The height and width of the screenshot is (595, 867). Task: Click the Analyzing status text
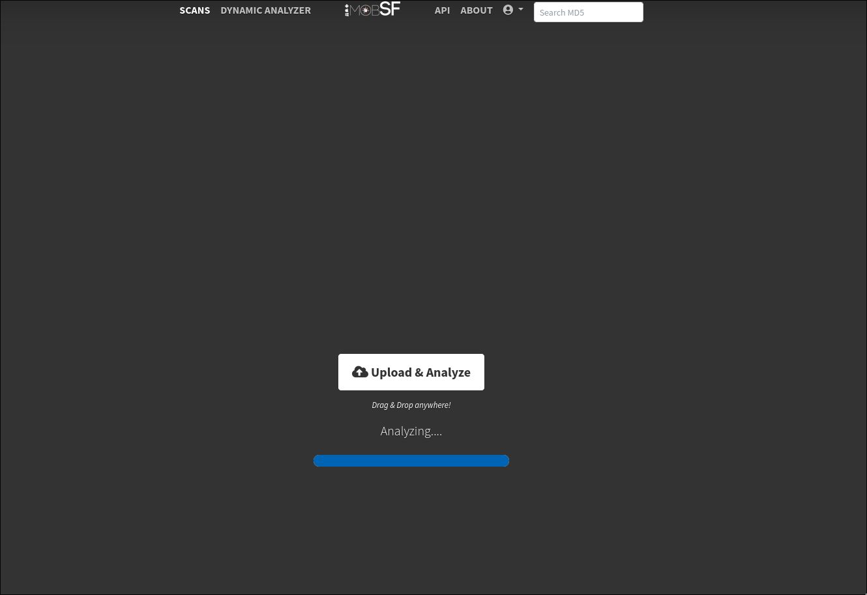(x=411, y=431)
